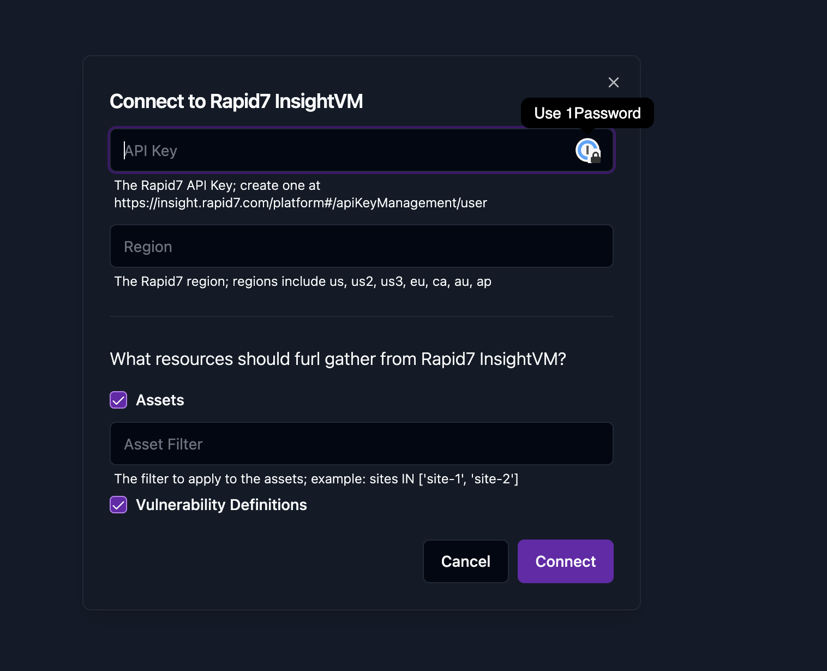Disable Vulnerability Definitions gathering
Viewport: 827px width, 671px height.
(118, 505)
